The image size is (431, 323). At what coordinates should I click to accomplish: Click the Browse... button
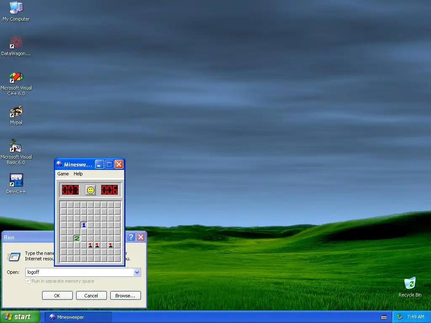[125, 296]
